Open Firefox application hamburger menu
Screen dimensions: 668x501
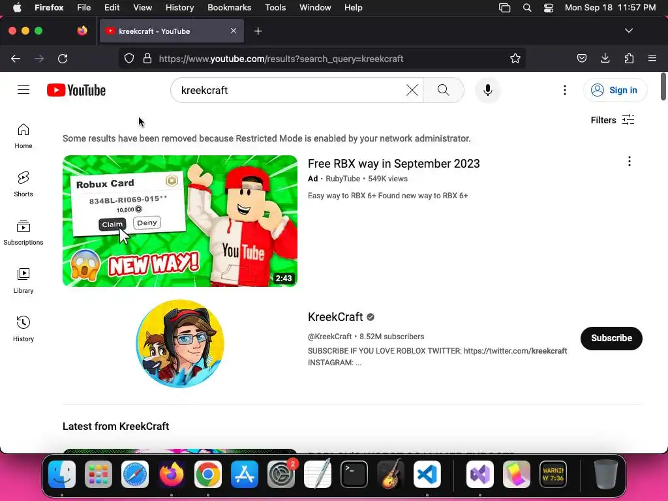(652, 58)
